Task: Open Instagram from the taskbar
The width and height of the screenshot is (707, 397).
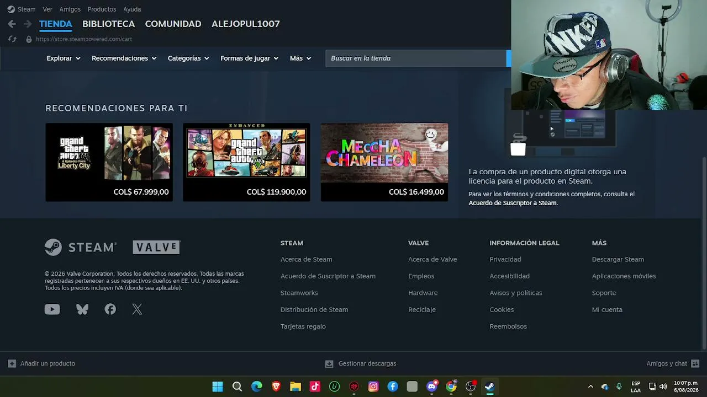Action: (x=373, y=387)
